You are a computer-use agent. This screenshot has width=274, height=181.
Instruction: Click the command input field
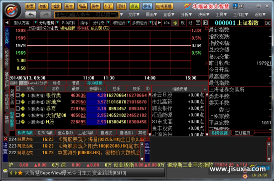point(87,15)
